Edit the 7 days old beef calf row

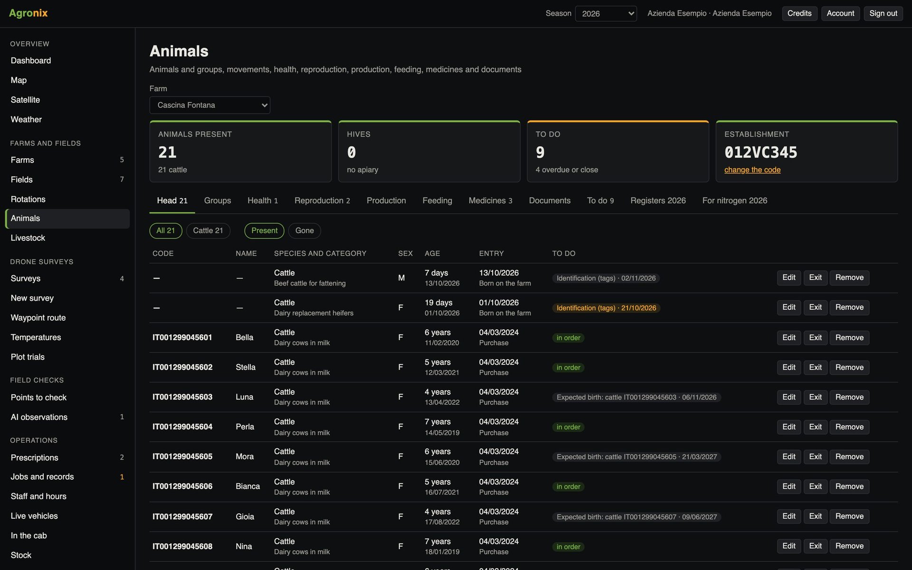coord(788,277)
